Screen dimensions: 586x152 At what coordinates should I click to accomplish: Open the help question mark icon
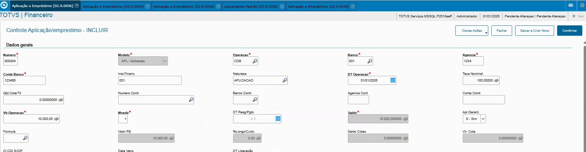point(582,5)
